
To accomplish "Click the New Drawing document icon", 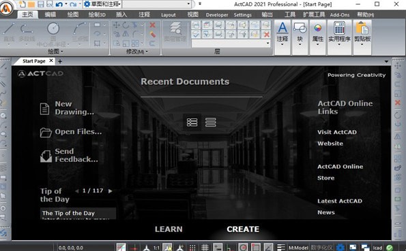I will [x=44, y=109].
